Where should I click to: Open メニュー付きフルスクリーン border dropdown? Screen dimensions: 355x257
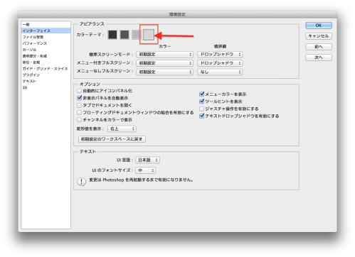click(x=221, y=63)
